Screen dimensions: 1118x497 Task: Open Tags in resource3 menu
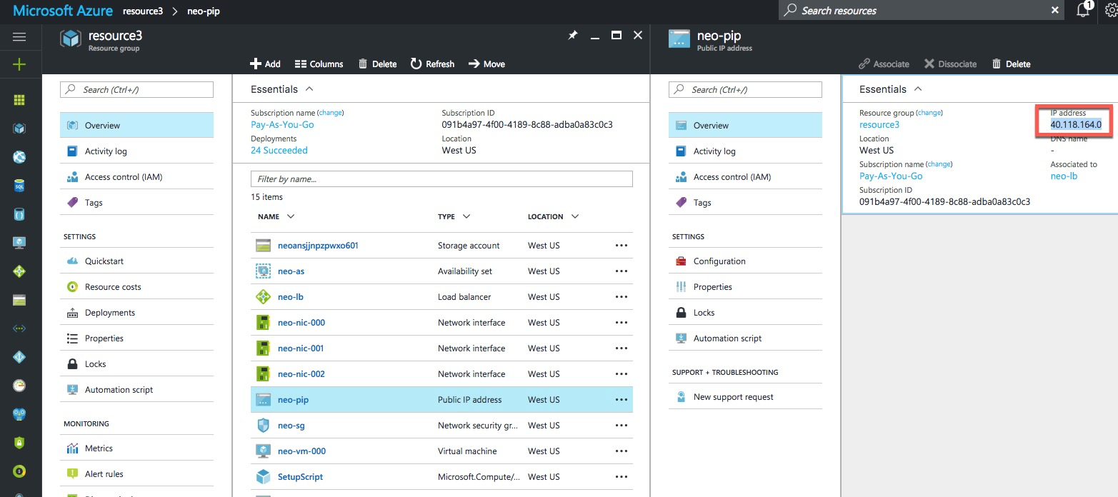click(136, 202)
